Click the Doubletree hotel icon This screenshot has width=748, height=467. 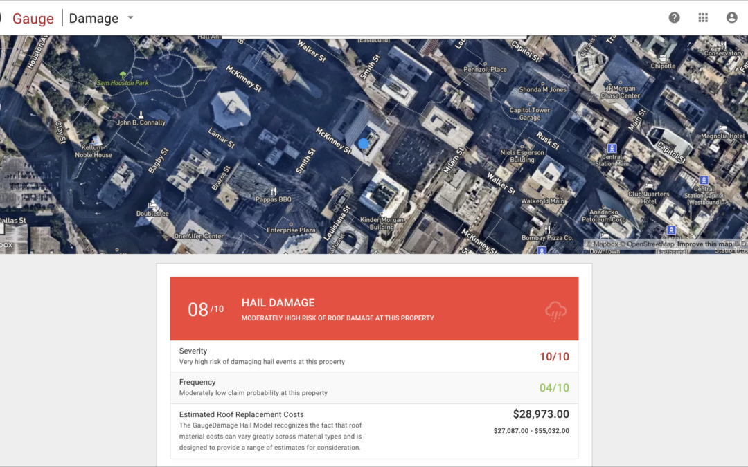[x=152, y=205]
